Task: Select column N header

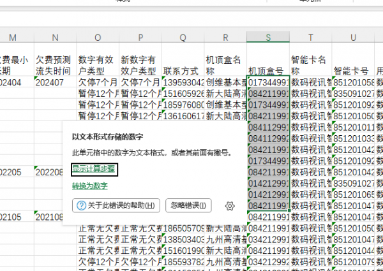Action: (55, 37)
